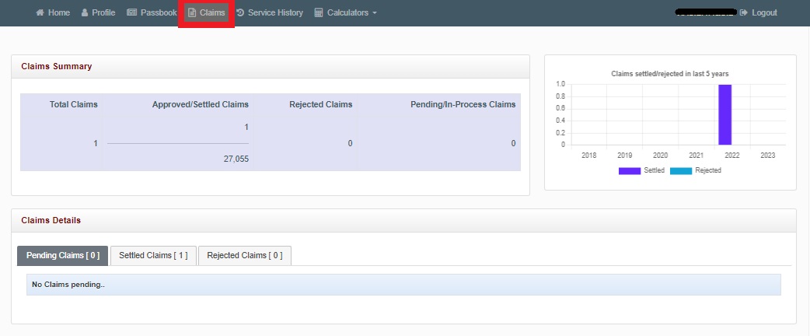Open the Service History menu label
The image size is (810, 336).
click(x=275, y=13)
